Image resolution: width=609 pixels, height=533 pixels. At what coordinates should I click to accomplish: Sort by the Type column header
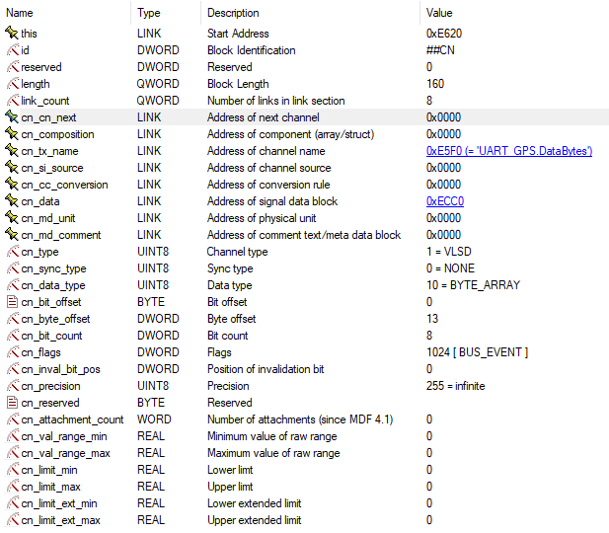point(148,13)
